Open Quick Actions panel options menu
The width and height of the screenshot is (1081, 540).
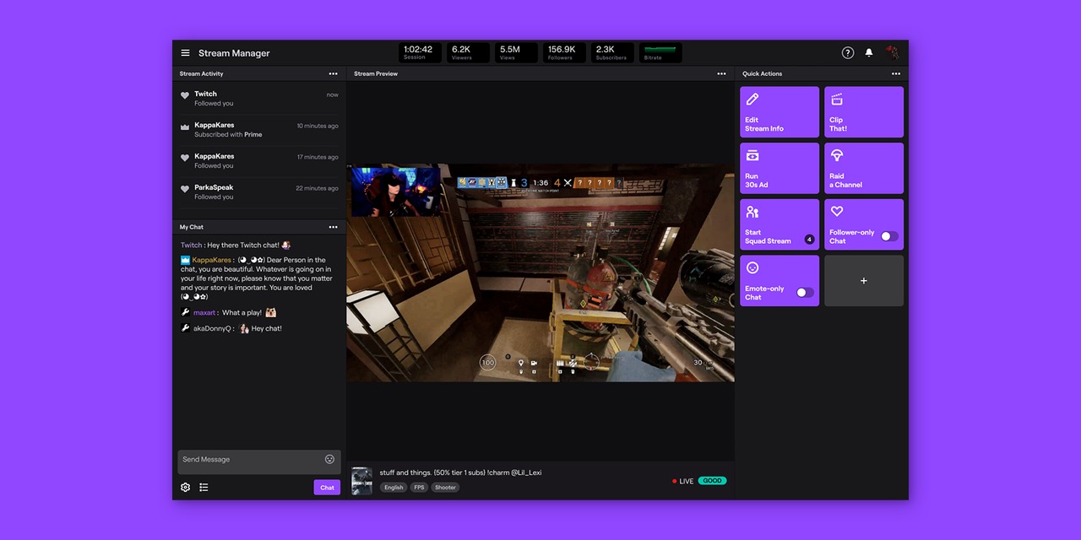click(x=895, y=73)
